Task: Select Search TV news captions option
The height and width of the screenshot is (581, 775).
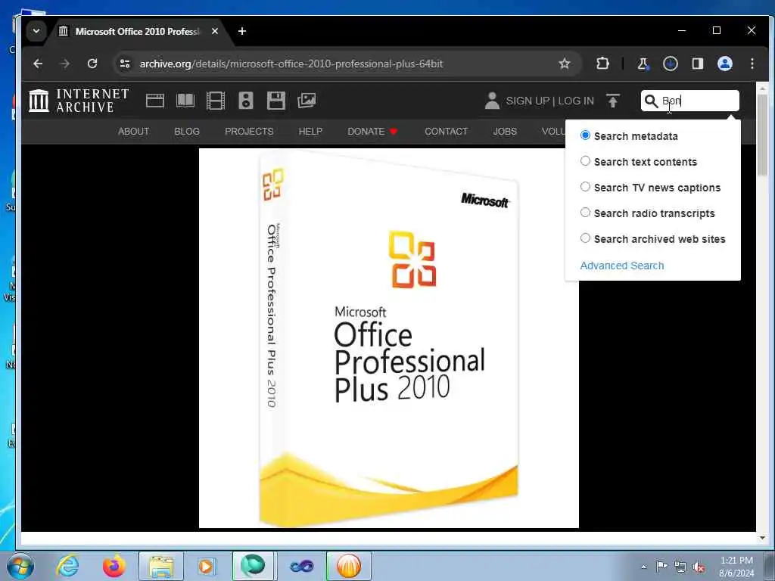Action: (x=585, y=187)
